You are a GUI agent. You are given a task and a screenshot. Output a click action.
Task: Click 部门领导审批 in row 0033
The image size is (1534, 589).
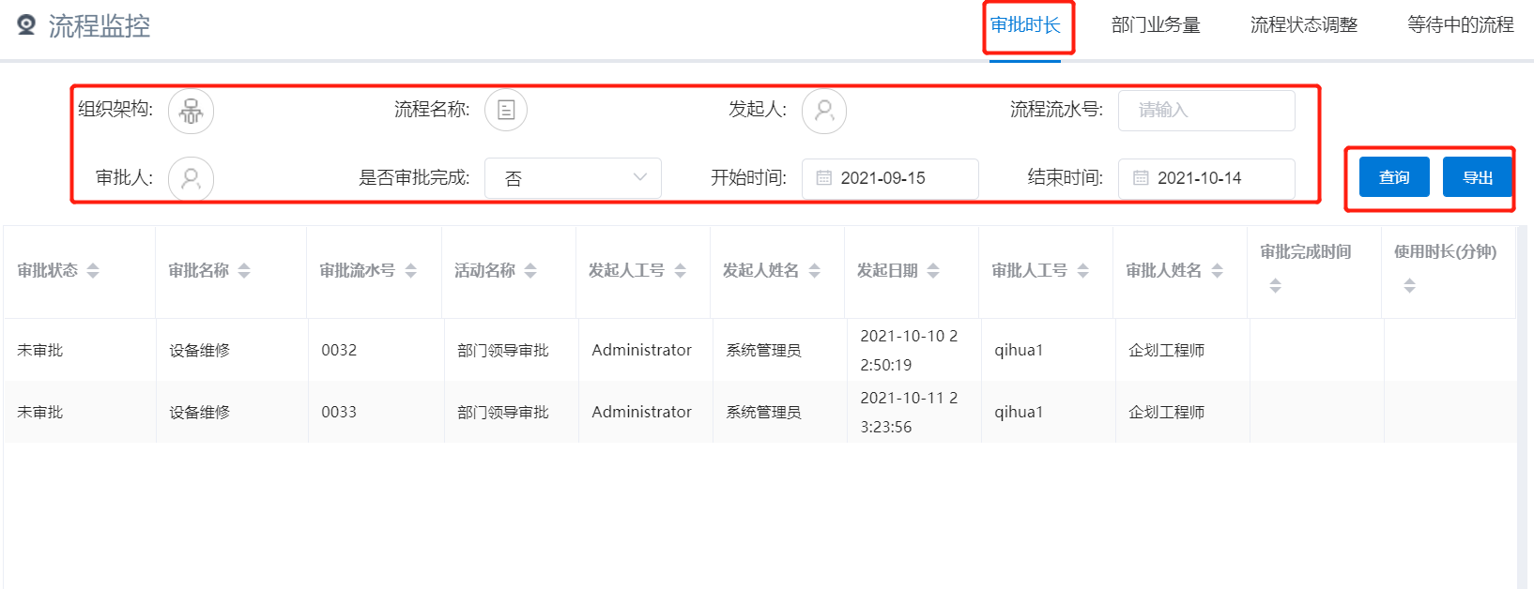click(x=503, y=412)
